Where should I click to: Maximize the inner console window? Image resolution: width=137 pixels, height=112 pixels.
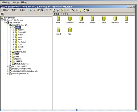point(131,7)
